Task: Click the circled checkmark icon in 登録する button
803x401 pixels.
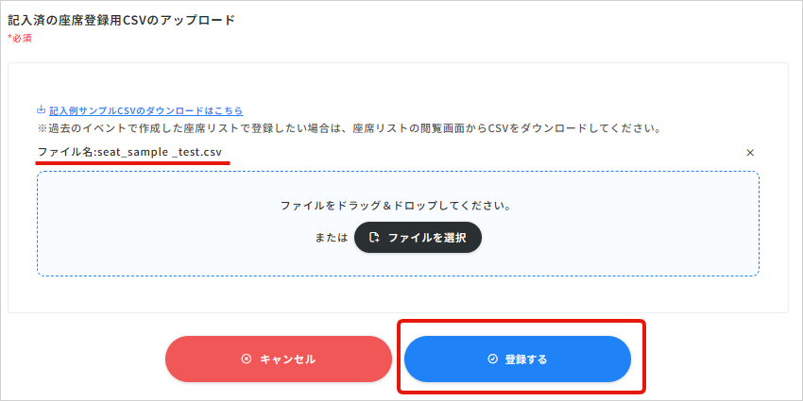Action: pos(492,359)
